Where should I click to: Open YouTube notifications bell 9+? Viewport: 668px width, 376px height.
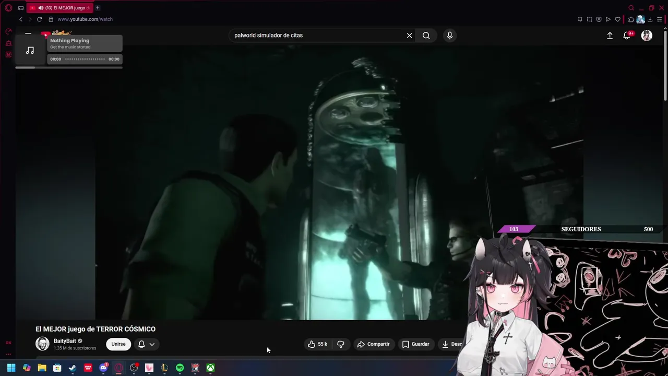tap(628, 36)
